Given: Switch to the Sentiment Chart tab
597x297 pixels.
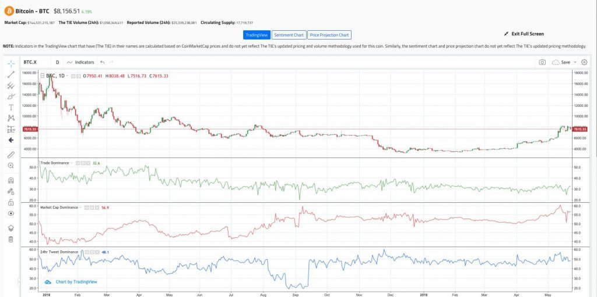Looking at the screenshot, I should pos(289,35).
